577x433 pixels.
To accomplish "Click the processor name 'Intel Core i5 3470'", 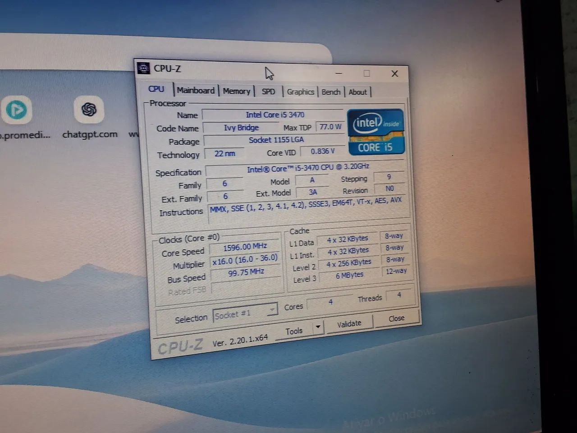I will click(x=275, y=115).
